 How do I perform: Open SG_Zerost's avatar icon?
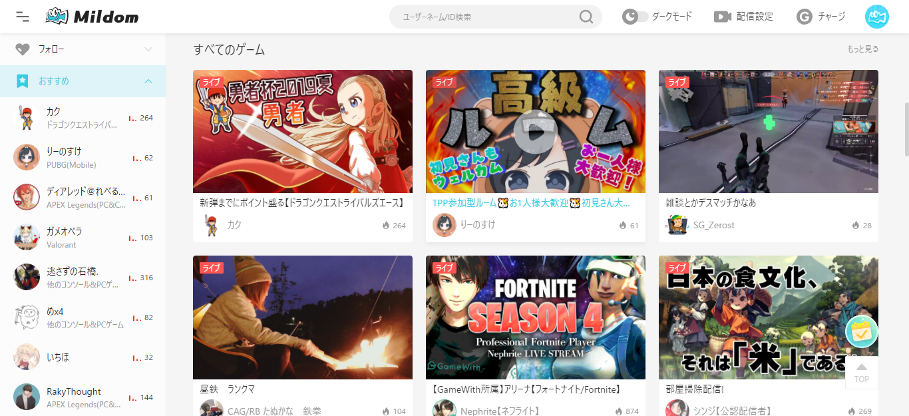point(677,225)
